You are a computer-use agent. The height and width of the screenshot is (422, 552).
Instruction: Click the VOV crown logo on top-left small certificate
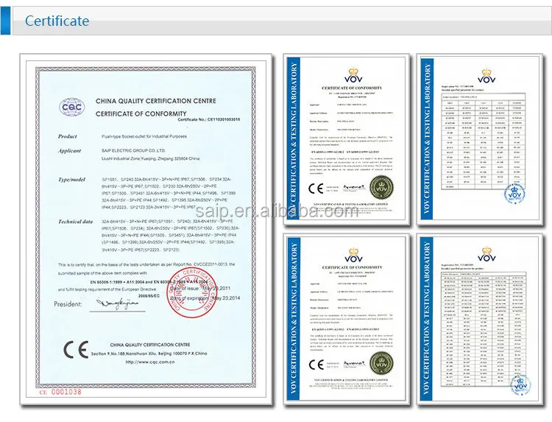[x=353, y=75]
